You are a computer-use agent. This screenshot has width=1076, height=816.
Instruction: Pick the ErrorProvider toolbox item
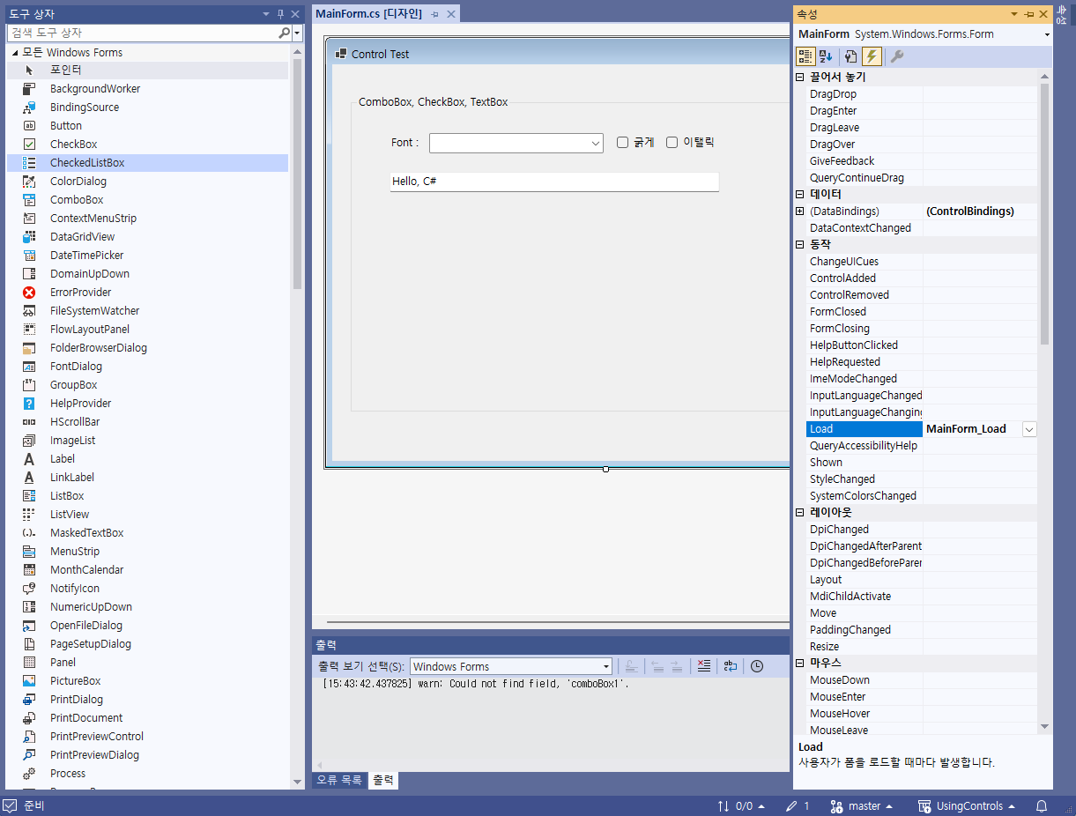click(x=147, y=292)
